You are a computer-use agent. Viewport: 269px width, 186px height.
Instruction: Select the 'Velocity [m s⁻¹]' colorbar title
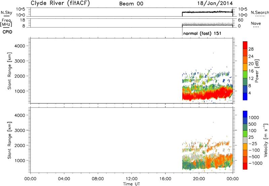click(266, 140)
